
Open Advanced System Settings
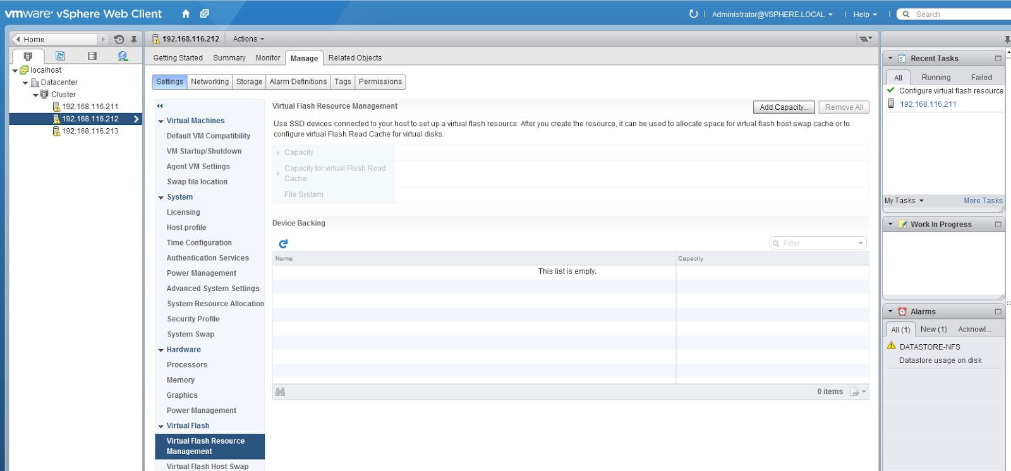coord(213,289)
